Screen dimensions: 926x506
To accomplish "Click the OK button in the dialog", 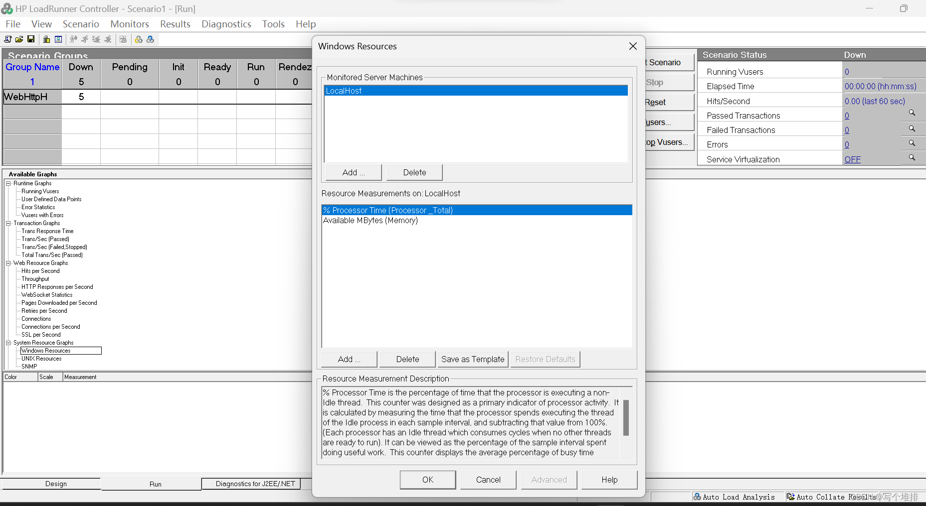I will coord(428,480).
